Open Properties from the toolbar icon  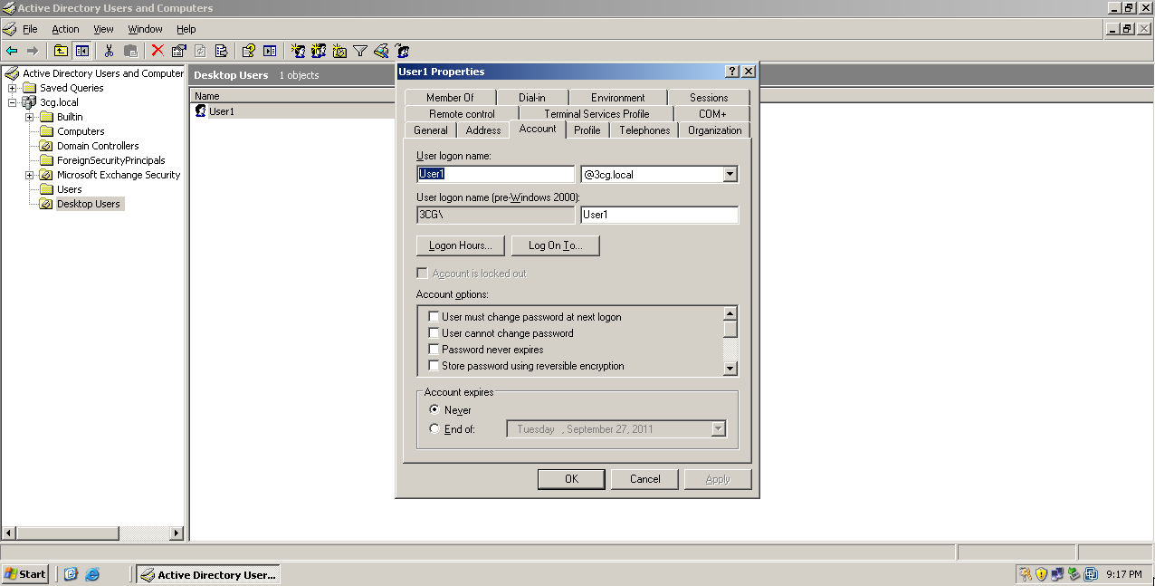[178, 51]
